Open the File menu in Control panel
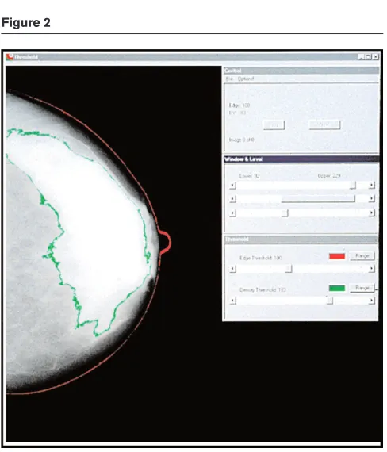Screen dimensions: 387x452 tap(229, 79)
